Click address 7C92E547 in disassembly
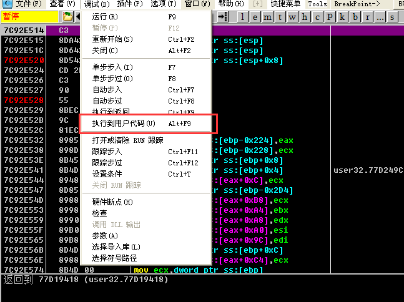The width and height of the screenshot is (404, 302). tap(24, 190)
